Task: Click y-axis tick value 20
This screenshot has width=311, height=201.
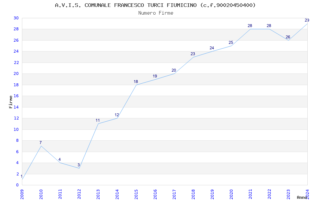Action: [16, 74]
